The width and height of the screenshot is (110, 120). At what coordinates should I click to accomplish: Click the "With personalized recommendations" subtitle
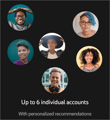[x=55, y=114]
